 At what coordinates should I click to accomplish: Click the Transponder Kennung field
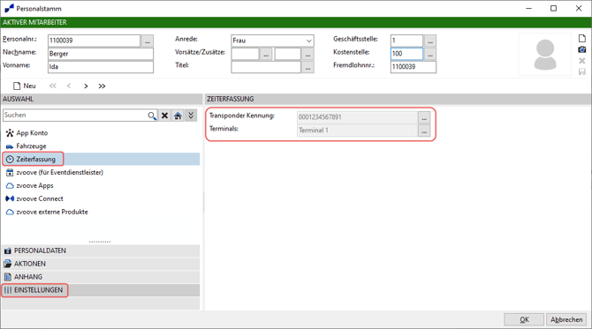357,117
